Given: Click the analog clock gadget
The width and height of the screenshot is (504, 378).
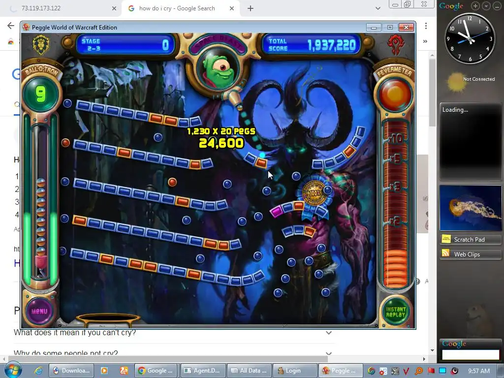Looking at the screenshot, I should (x=470, y=38).
